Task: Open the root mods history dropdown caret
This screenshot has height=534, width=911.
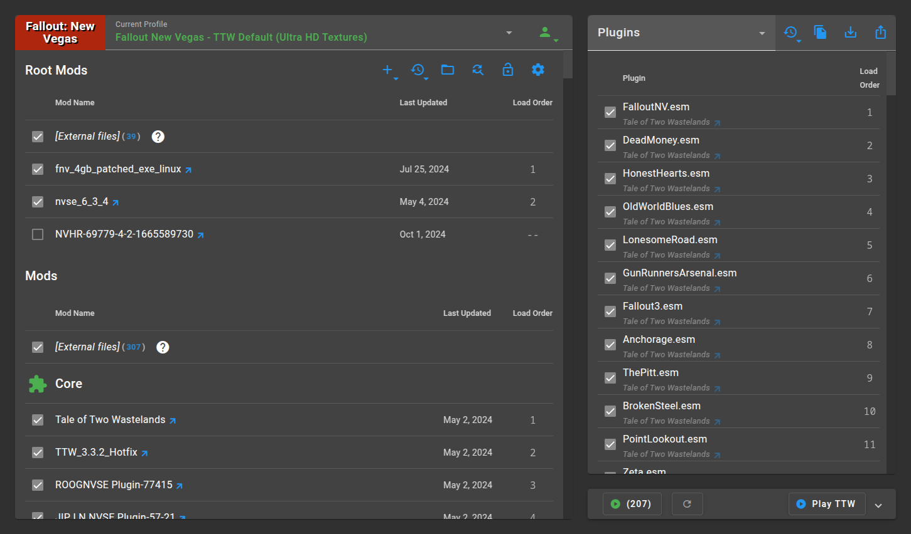Action: tap(426, 79)
